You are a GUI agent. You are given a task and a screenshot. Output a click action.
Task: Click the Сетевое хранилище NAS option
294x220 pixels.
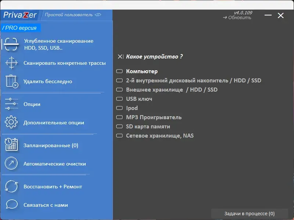pos(119,135)
